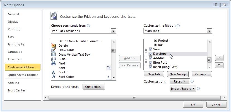The width and height of the screenshot is (231, 112).
Task: Click the Draw Table command icon
Action: click(54, 50)
